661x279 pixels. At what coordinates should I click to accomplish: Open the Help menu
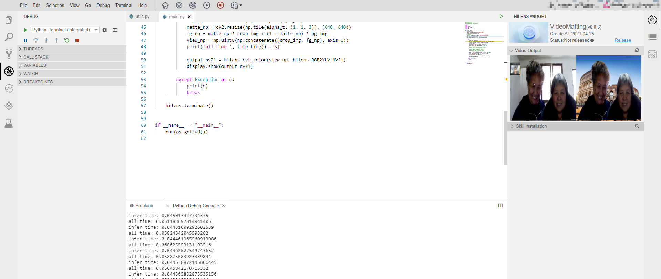tap(142, 5)
